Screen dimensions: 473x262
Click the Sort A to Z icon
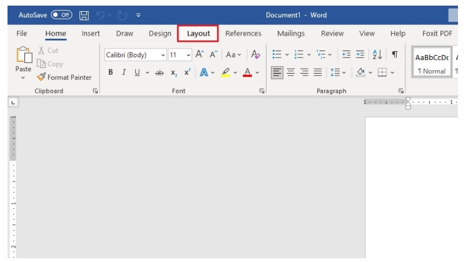(377, 55)
